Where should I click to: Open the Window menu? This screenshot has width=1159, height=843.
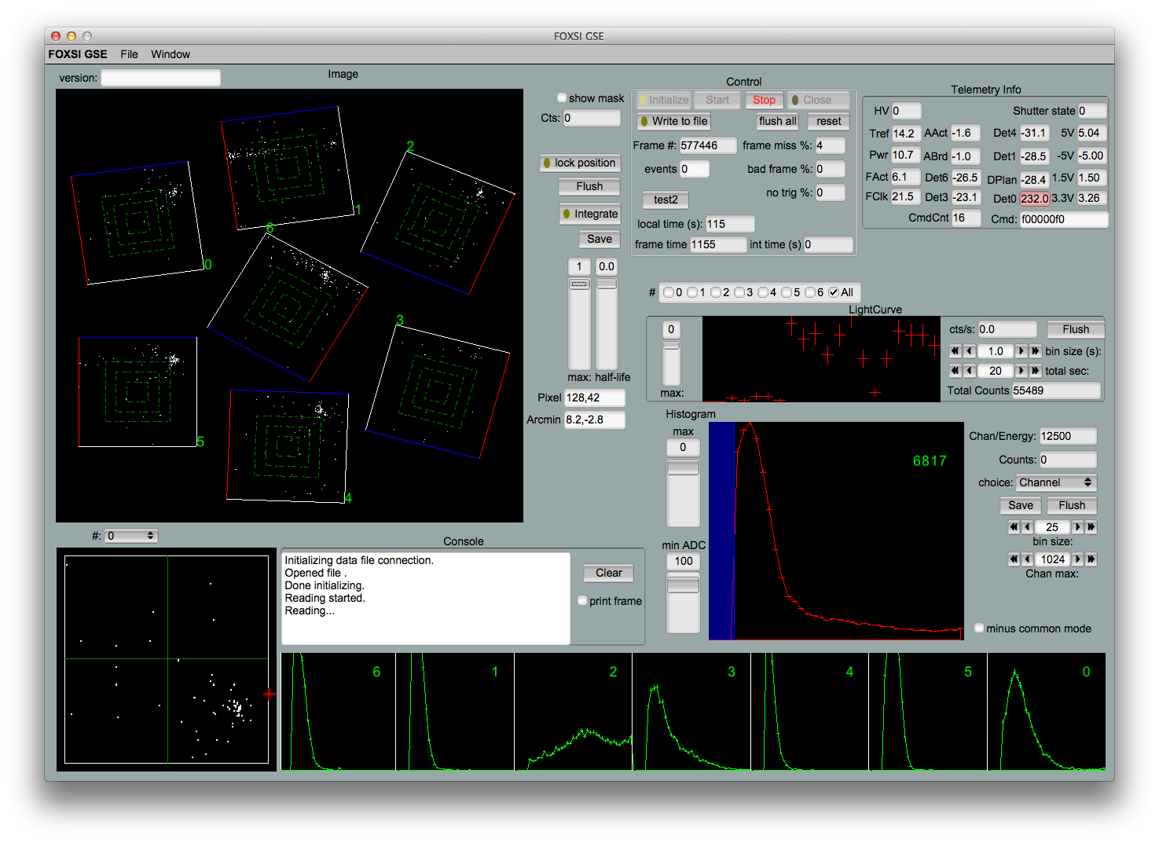coord(171,54)
